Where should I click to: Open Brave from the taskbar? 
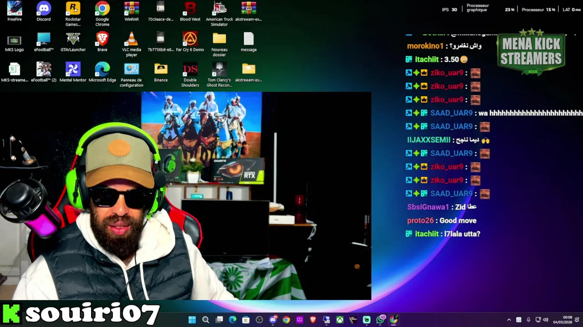click(x=313, y=320)
